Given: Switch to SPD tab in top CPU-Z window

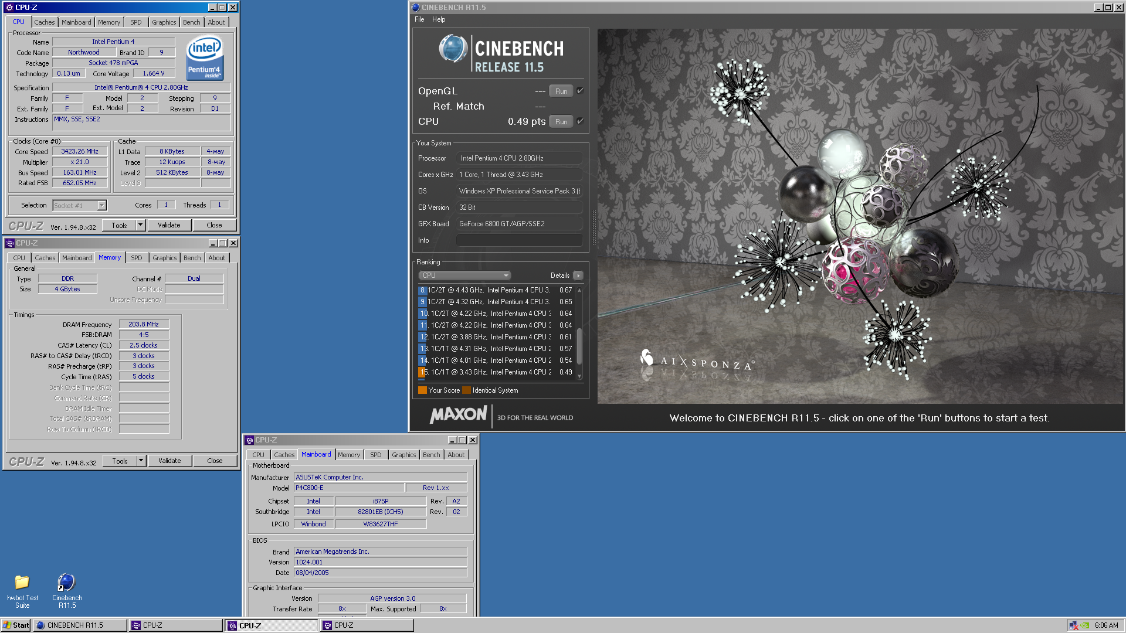Looking at the screenshot, I should (136, 22).
